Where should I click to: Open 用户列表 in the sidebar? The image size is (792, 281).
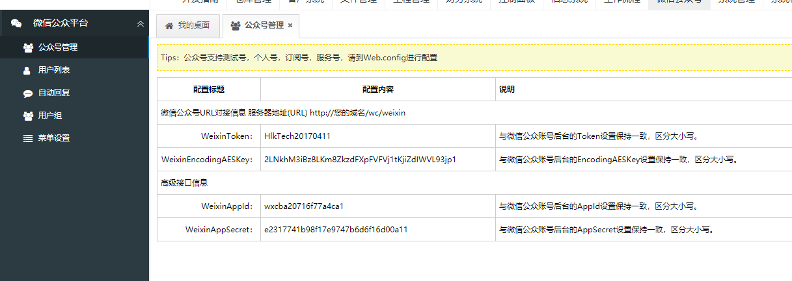pyautogui.click(x=75, y=70)
